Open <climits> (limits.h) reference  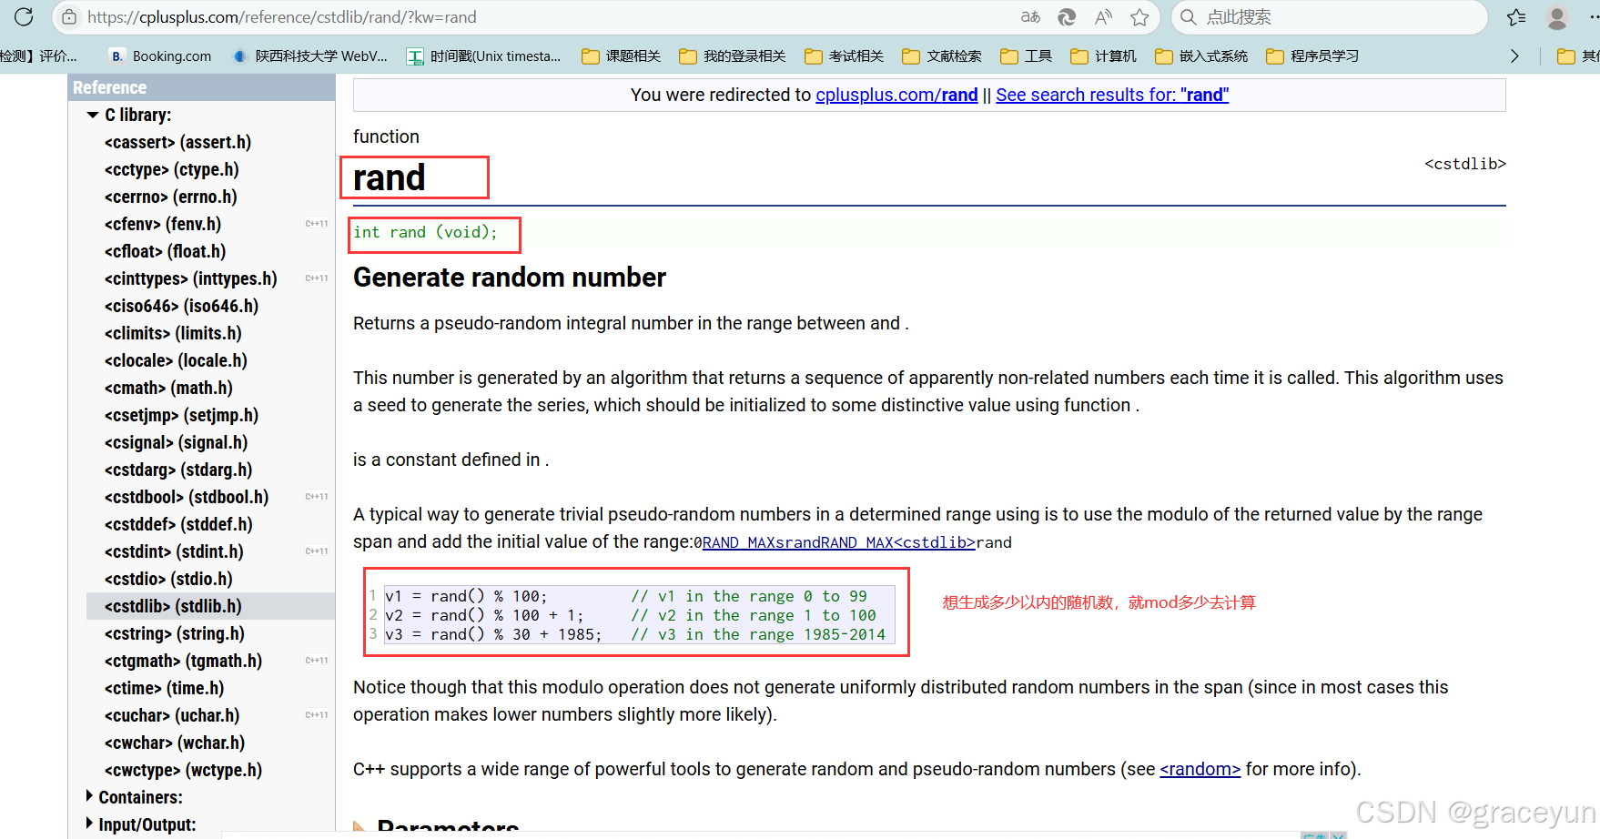[x=173, y=333]
